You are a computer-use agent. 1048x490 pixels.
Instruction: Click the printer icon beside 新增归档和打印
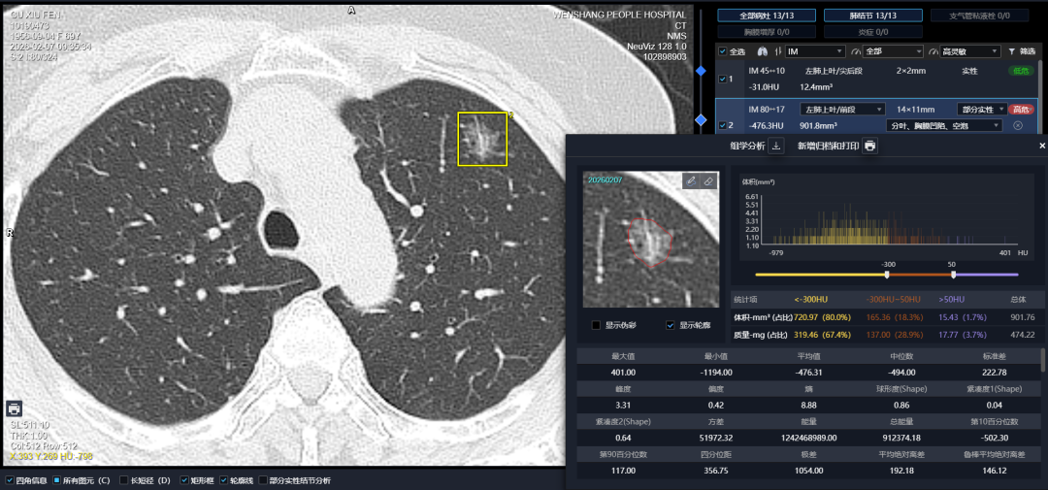click(x=870, y=146)
